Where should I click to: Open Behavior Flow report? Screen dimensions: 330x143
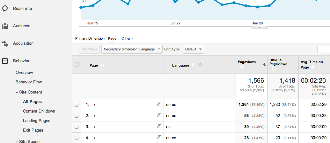(29, 82)
